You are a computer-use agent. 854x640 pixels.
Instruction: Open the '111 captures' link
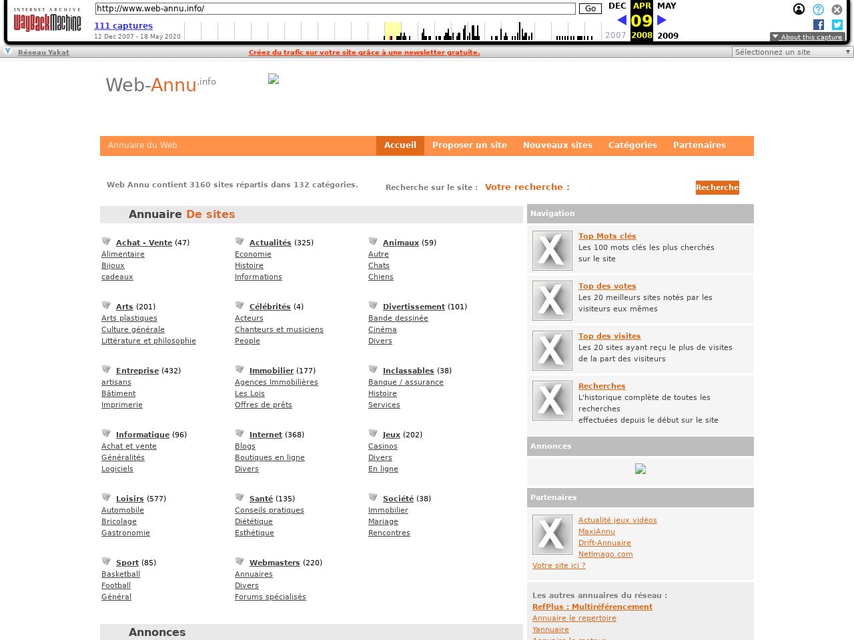point(123,26)
